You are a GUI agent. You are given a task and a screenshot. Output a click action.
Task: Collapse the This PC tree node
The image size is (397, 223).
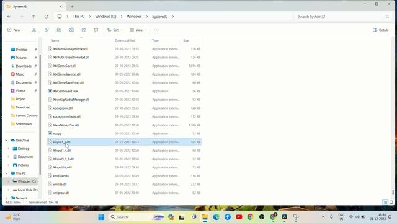pyautogui.click(x=7, y=173)
